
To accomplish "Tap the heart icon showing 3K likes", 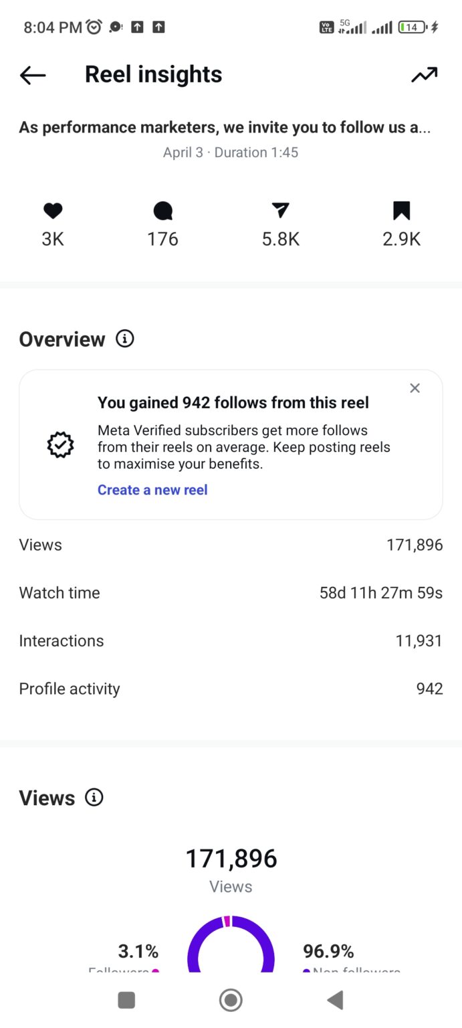I will click(53, 211).
